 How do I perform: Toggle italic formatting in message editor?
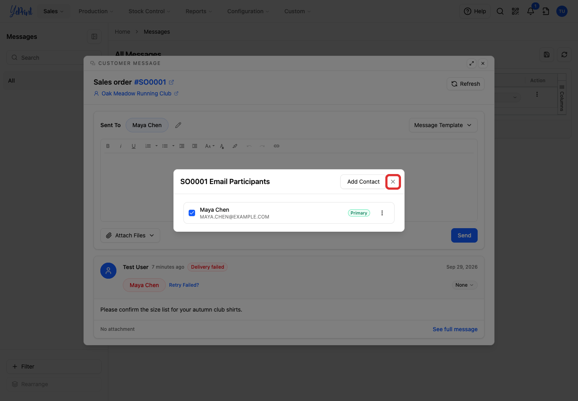(121, 146)
